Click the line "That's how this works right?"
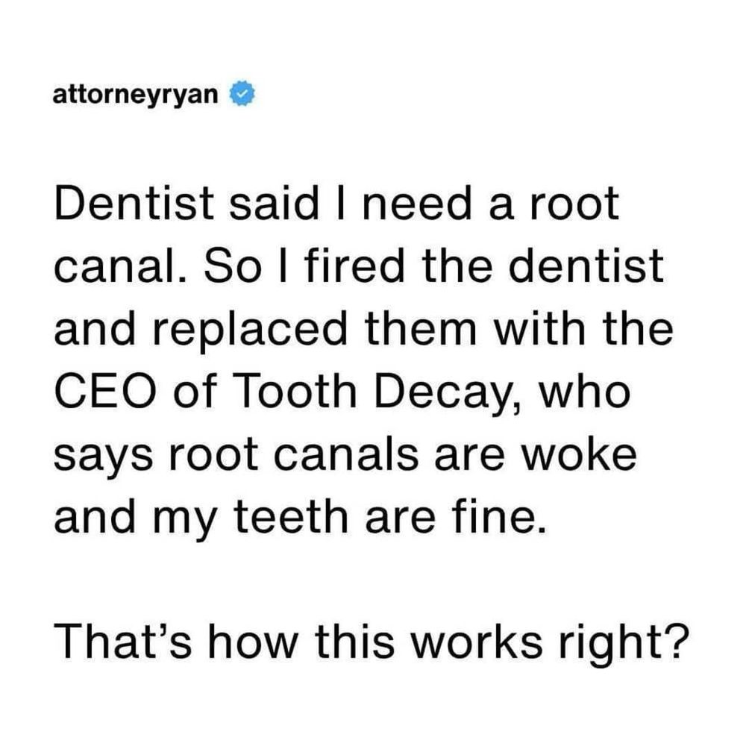 coord(372,642)
